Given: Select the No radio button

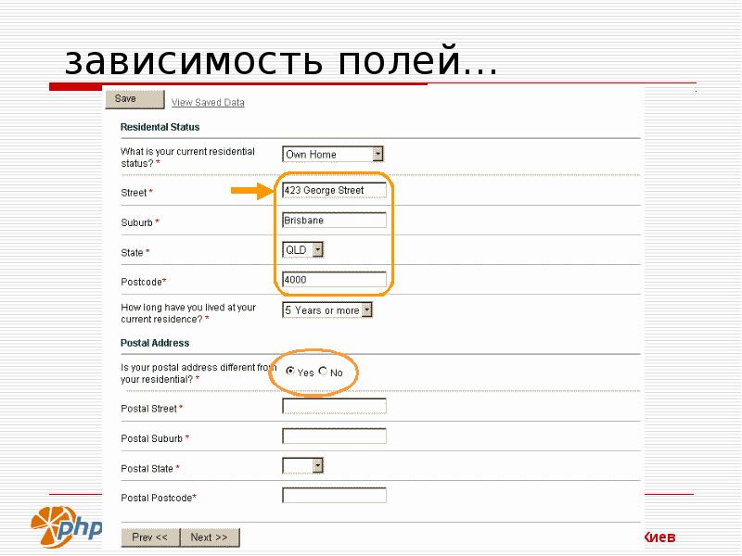Looking at the screenshot, I should click(x=323, y=372).
